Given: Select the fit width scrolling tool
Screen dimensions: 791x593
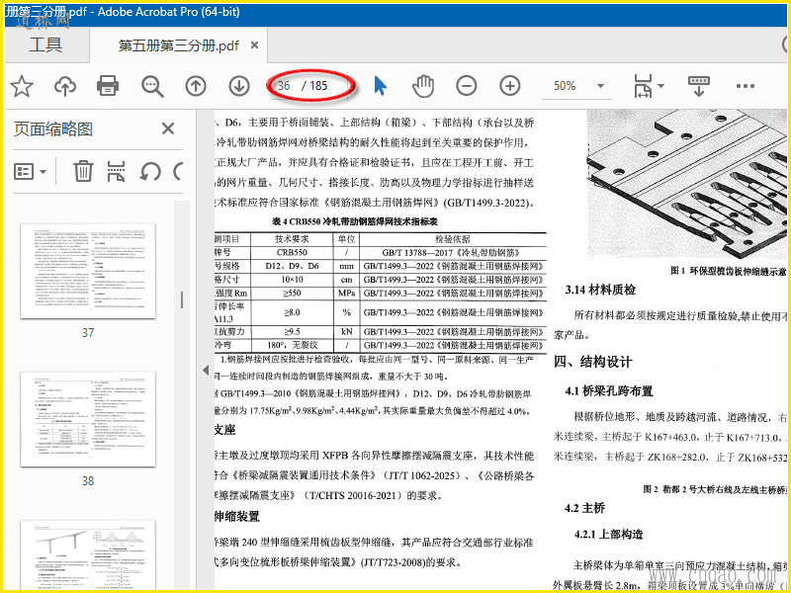Looking at the screenshot, I should [x=643, y=86].
